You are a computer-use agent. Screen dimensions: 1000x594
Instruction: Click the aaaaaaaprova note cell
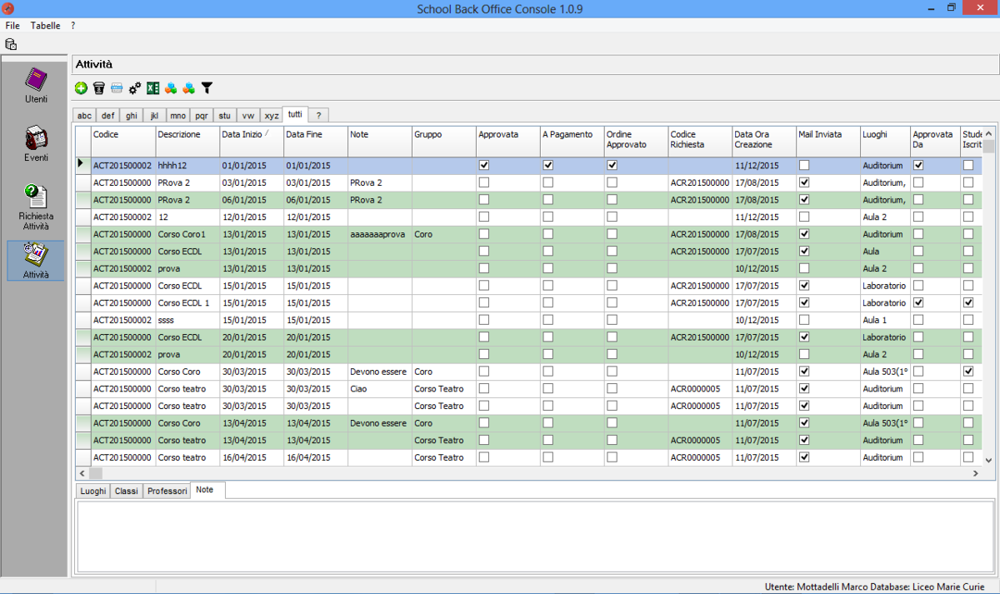tap(380, 234)
